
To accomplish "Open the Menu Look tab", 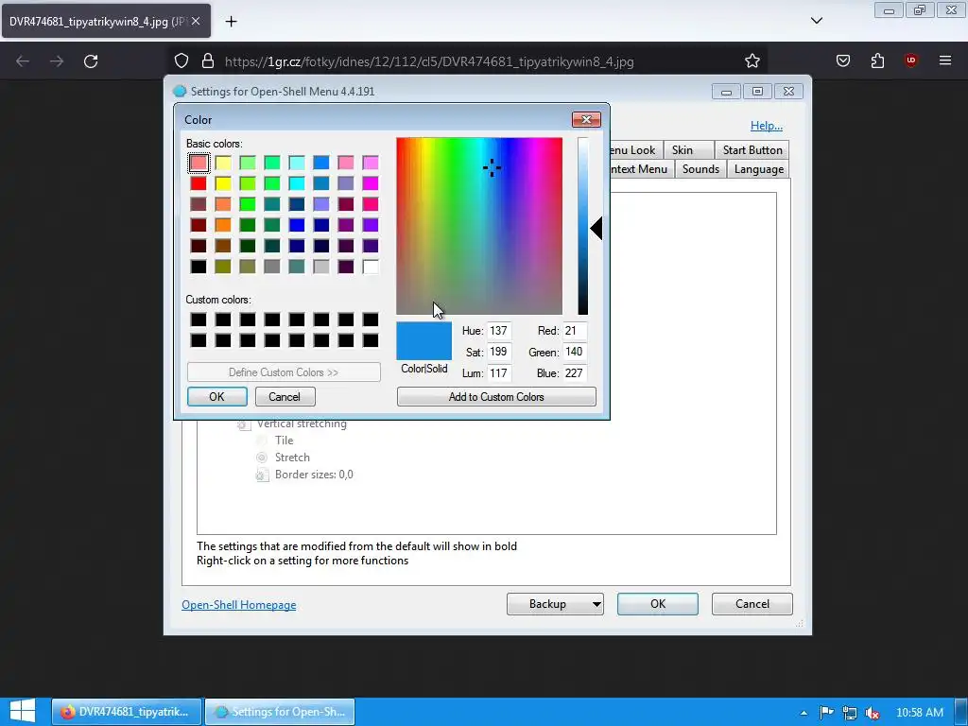I will click(x=636, y=150).
